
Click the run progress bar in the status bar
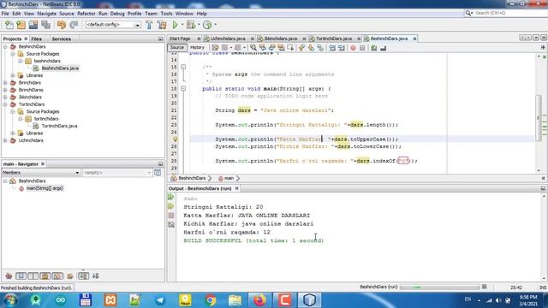click(439, 287)
